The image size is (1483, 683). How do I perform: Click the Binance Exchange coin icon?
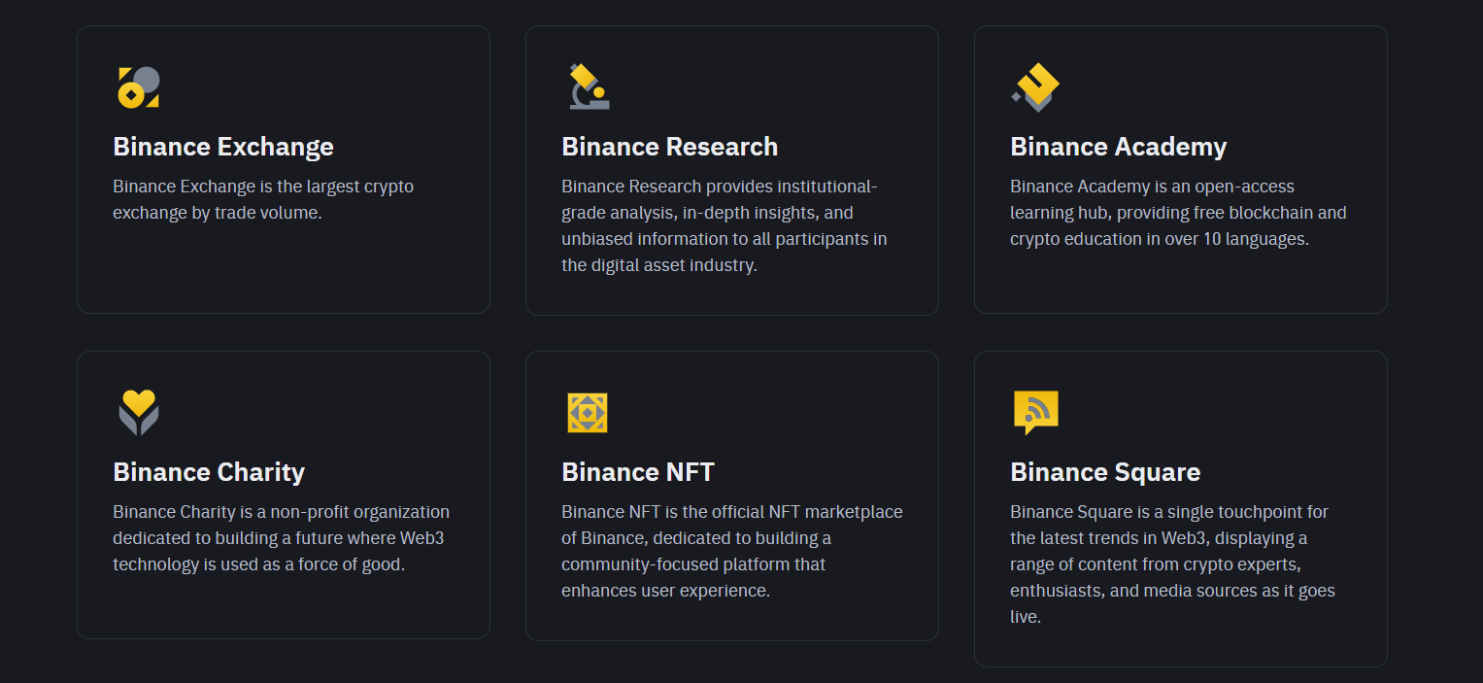[x=138, y=87]
